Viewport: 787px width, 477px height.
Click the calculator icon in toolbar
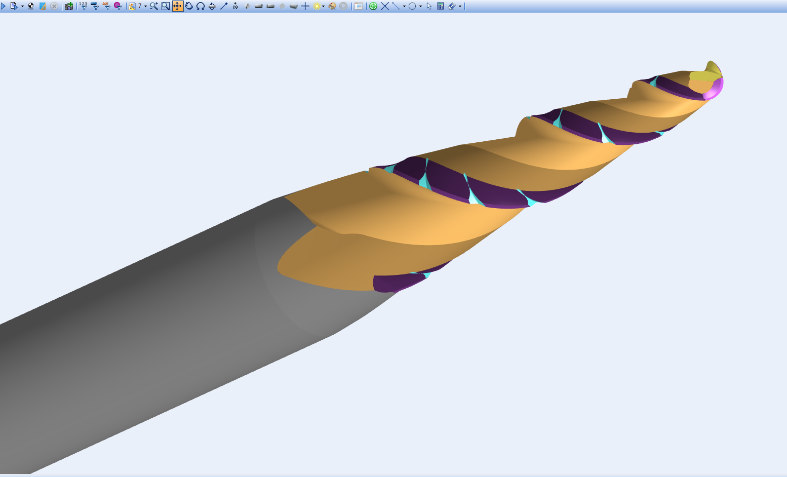coord(441,6)
